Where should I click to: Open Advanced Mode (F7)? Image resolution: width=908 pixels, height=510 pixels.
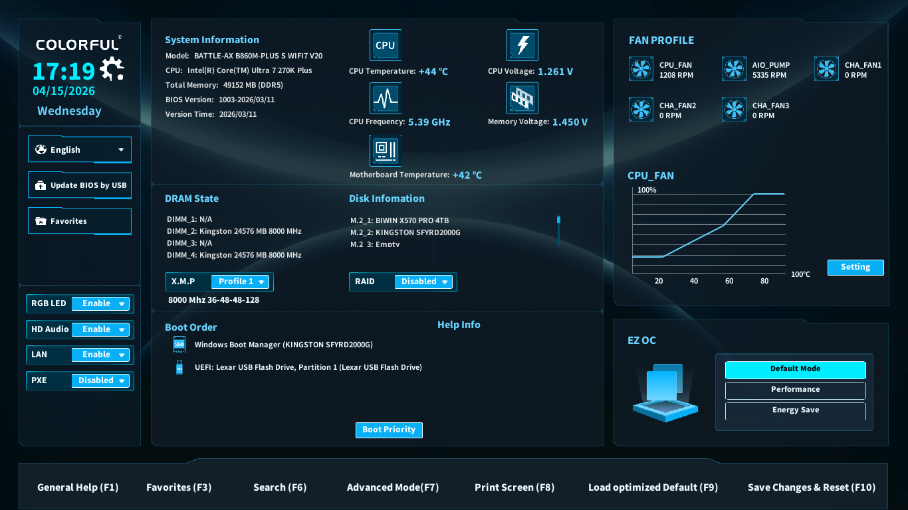(x=393, y=487)
